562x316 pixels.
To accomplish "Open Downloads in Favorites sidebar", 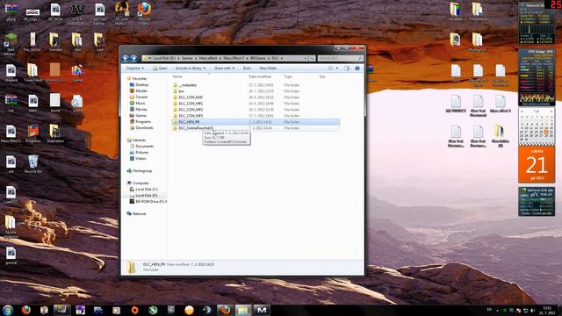I will pyautogui.click(x=144, y=127).
